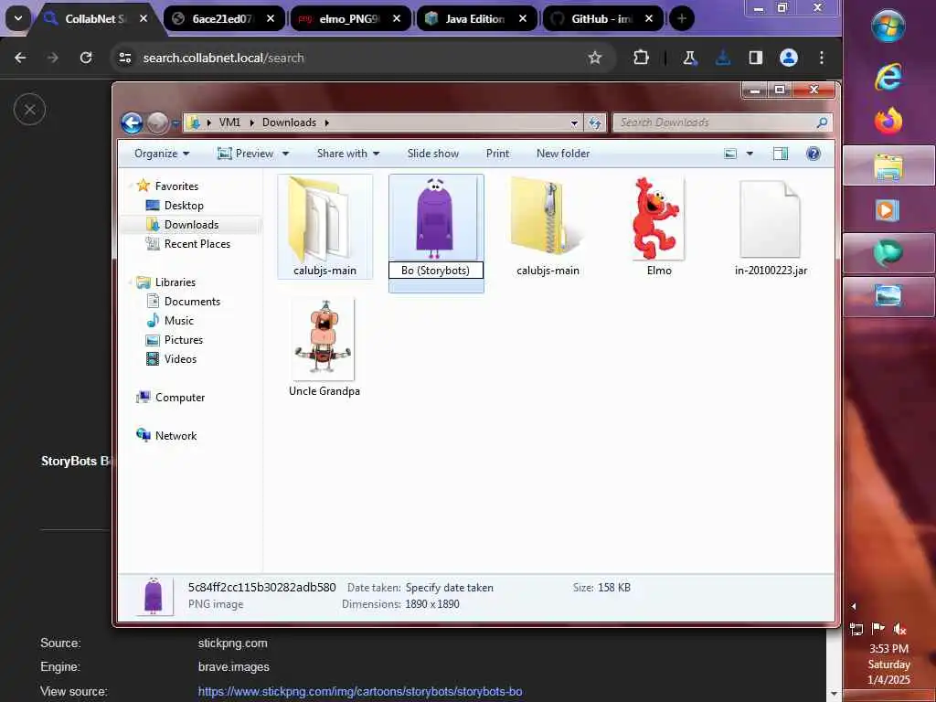936x702 pixels.
Task: Click the Chrome reload page icon
Action: click(x=86, y=58)
